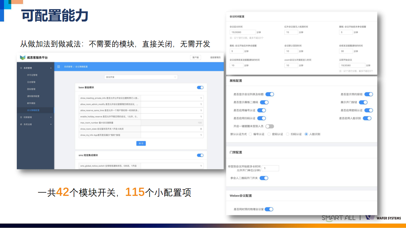
Task: Select the 编号认证 radio button
Action: coord(250,134)
